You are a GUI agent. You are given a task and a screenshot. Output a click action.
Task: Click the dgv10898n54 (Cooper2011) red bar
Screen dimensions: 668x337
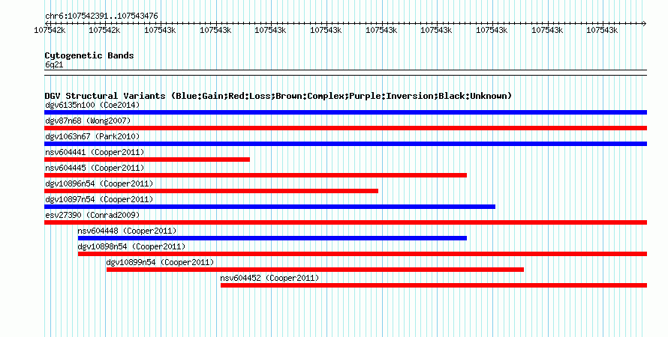click(363, 254)
